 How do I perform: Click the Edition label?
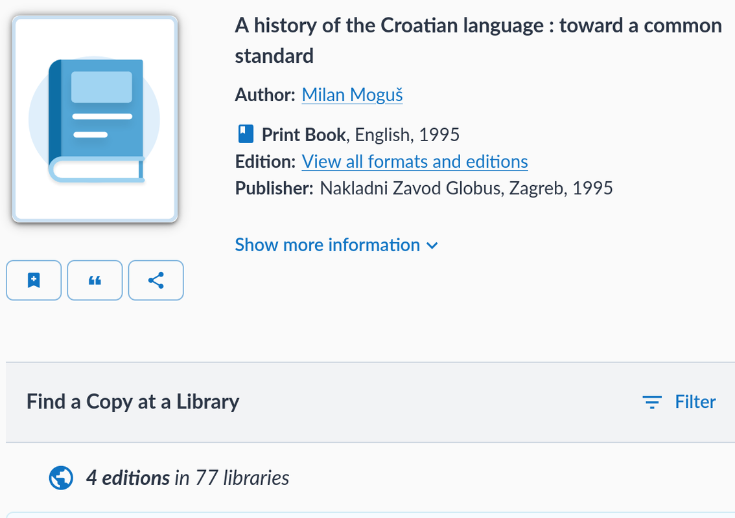[x=265, y=162]
